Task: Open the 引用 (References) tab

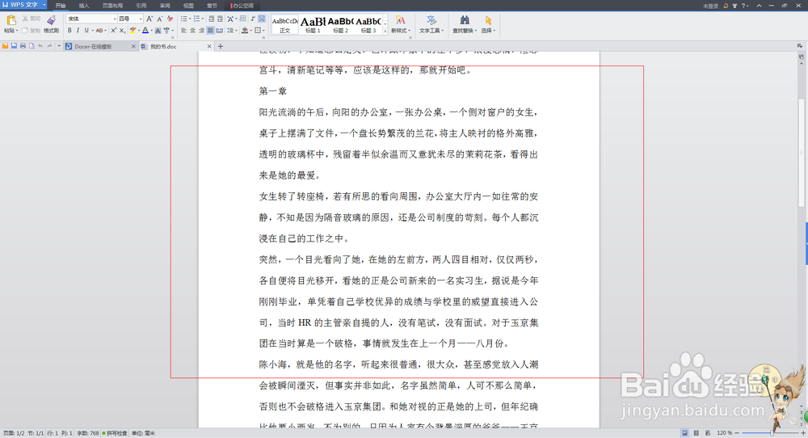Action: (141, 6)
